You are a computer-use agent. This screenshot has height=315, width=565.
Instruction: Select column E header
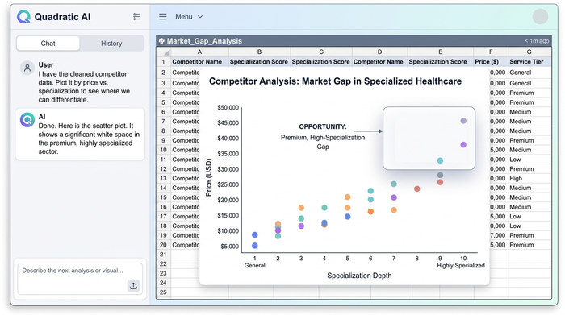point(441,52)
